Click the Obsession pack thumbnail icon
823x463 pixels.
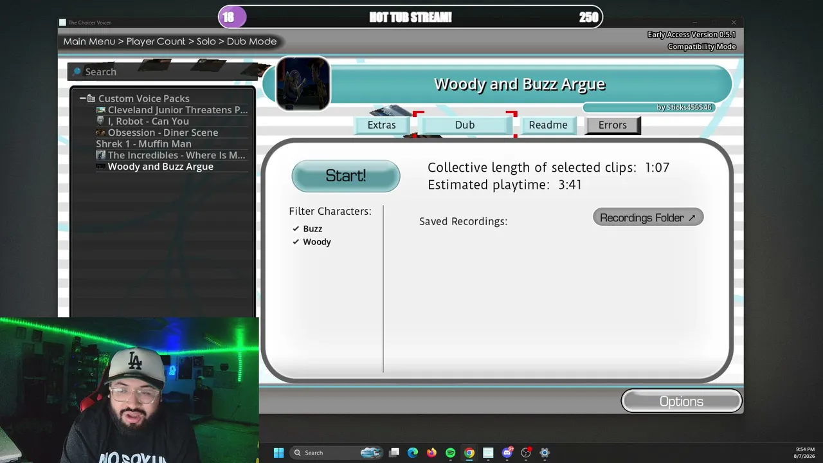click(x=100, y=132)
